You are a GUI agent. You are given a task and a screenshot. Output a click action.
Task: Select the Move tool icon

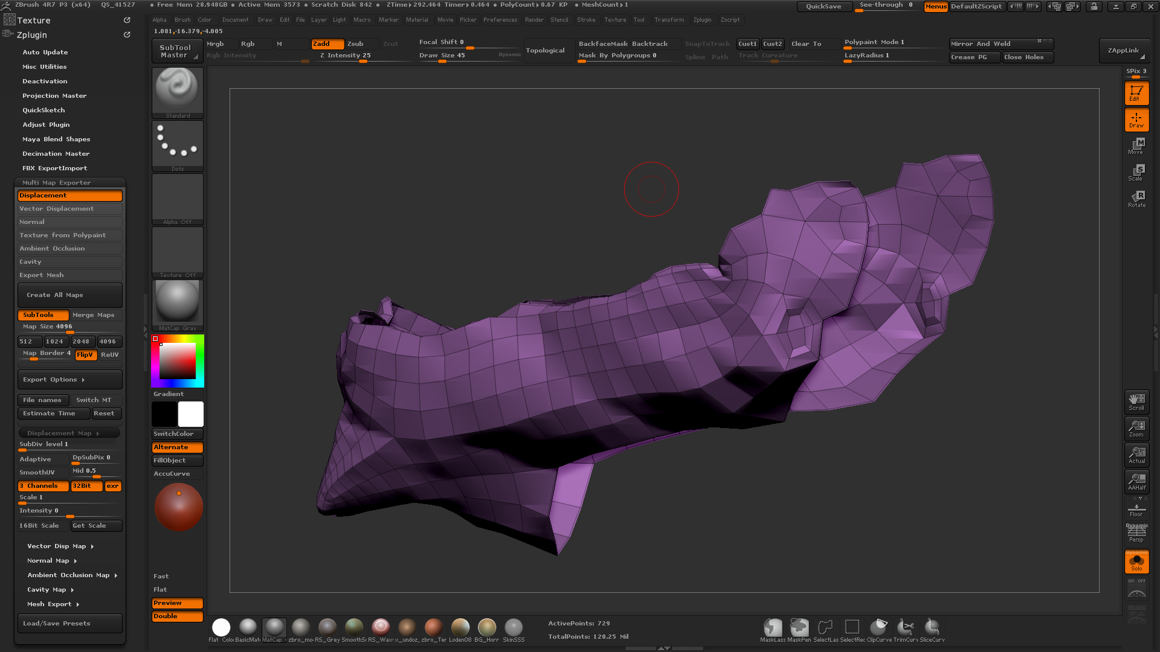(x=1136, y=146)
